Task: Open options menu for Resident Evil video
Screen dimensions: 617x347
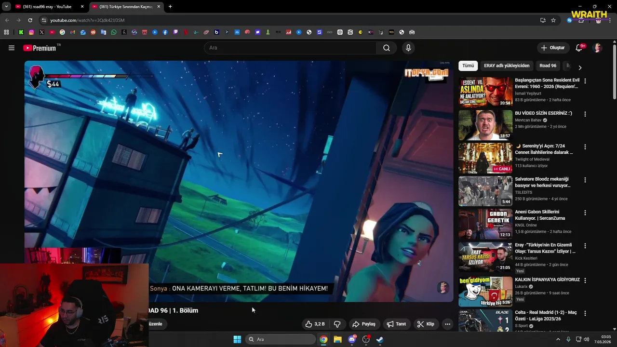Action: pyautogui.click(x=585, y=81)
